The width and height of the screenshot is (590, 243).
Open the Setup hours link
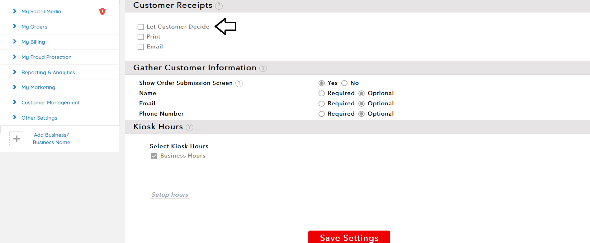[170, 195]
